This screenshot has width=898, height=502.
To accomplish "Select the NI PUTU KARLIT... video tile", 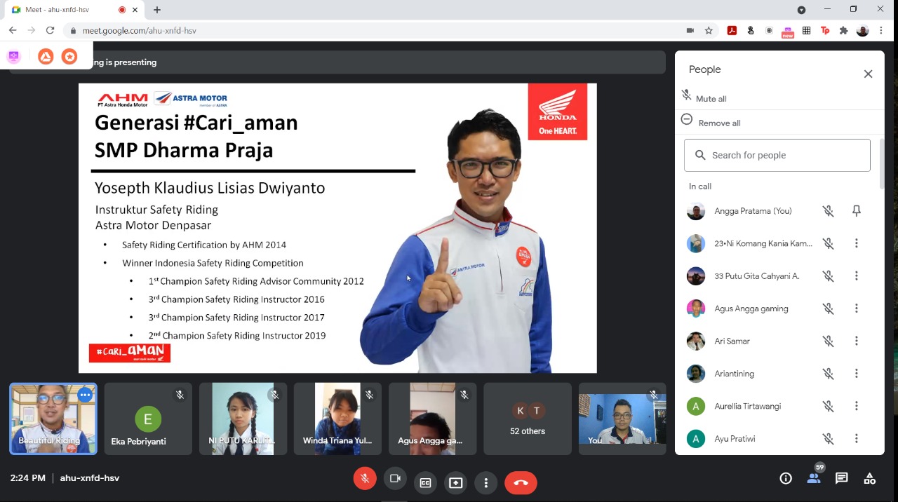I will [243, 419].
